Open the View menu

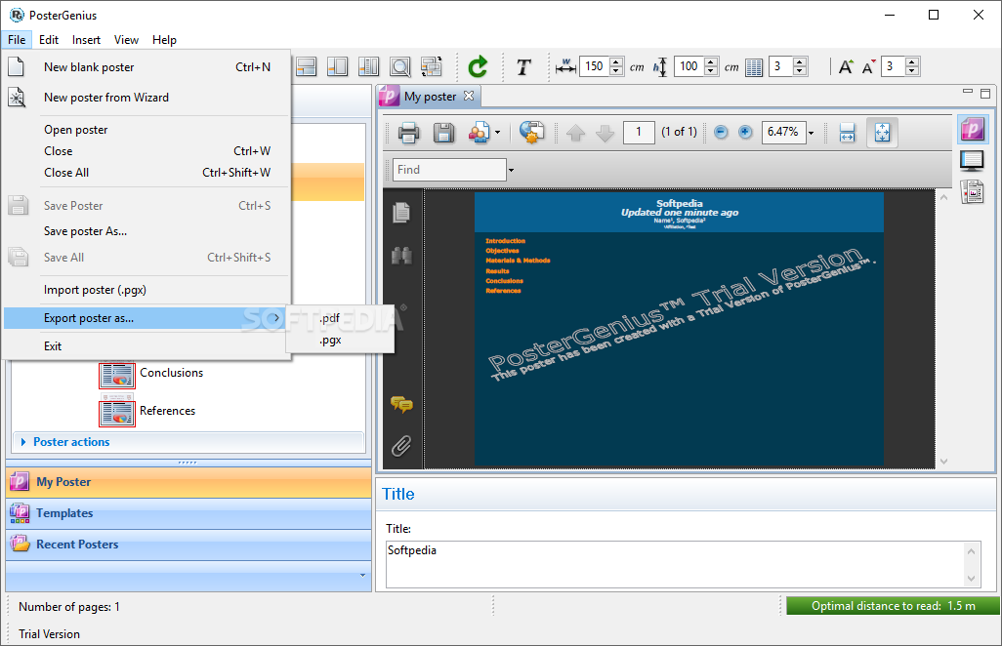(x=126, y=40)
